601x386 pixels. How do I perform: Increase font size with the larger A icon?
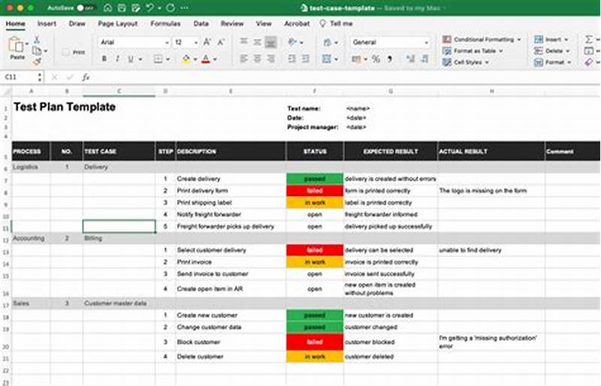(207, 42)
